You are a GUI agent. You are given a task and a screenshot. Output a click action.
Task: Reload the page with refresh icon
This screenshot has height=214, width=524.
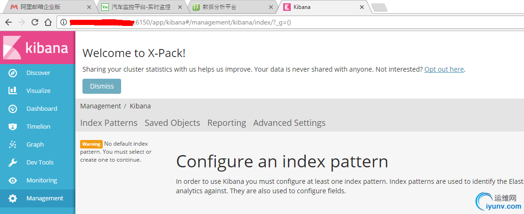coord(35,23)
